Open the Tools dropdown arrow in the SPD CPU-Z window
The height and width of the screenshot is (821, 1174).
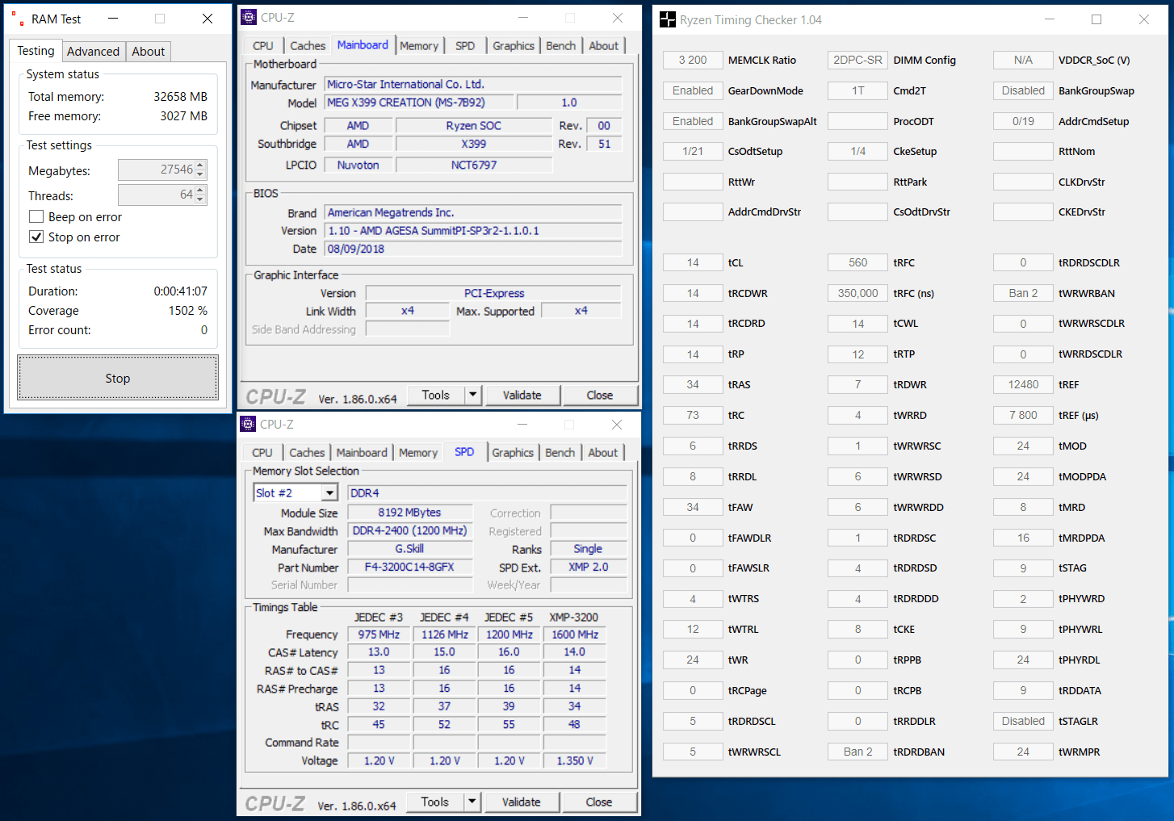pos(472,802)
